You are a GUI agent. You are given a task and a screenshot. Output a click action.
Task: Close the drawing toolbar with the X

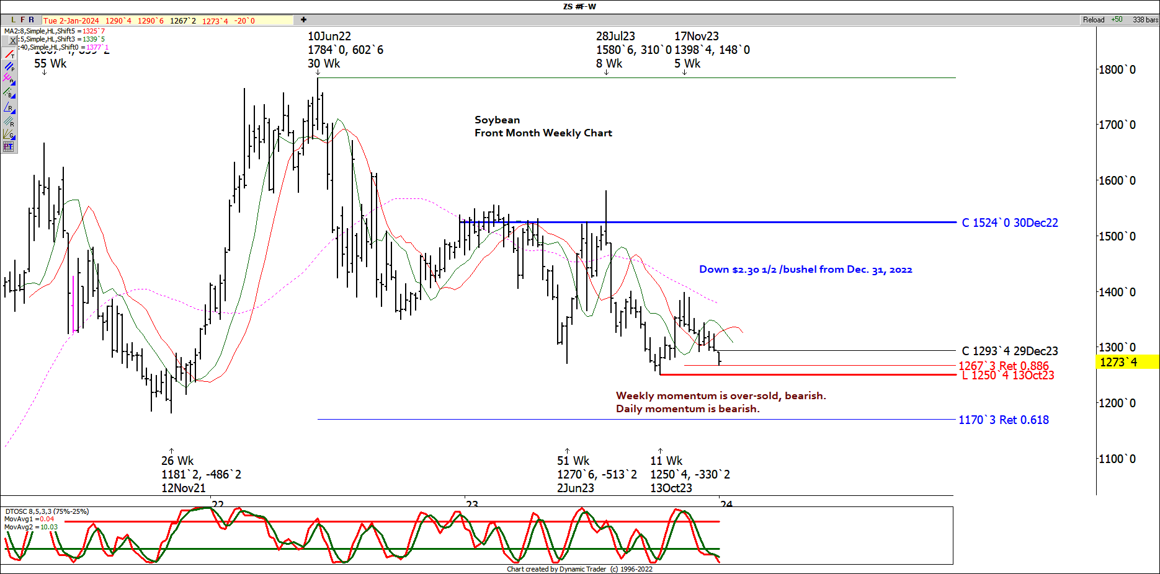(12, 40)
